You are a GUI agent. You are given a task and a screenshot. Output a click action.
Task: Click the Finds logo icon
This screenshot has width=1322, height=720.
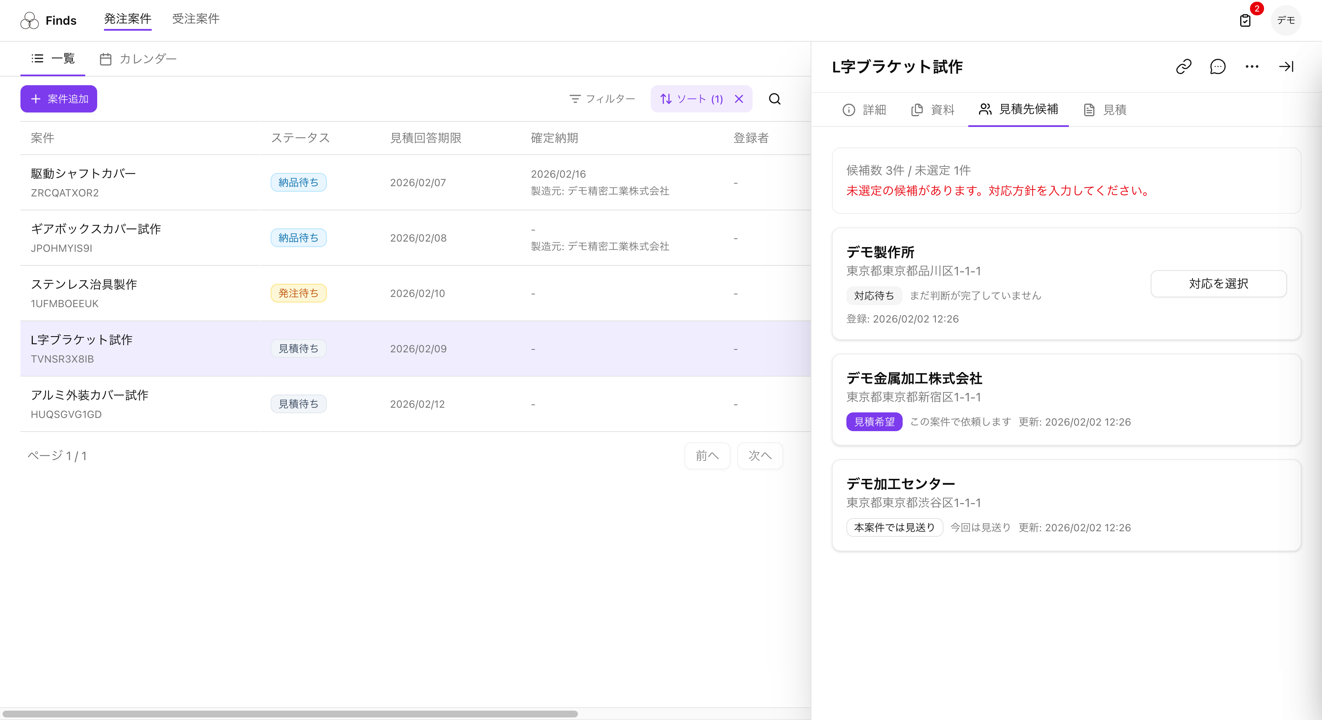29,20
